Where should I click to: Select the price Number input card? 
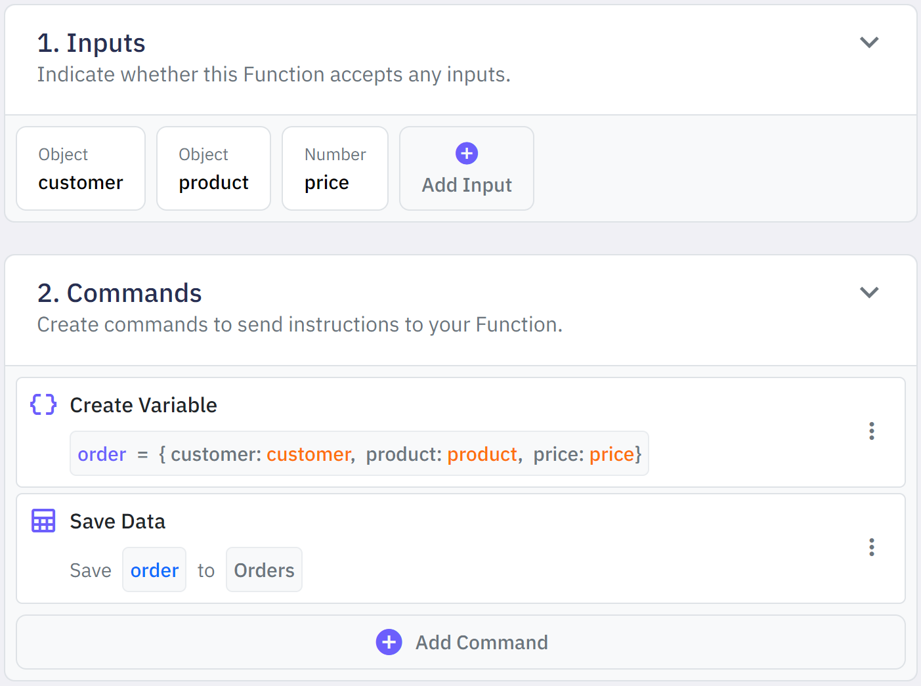click(x=335, y=169)
